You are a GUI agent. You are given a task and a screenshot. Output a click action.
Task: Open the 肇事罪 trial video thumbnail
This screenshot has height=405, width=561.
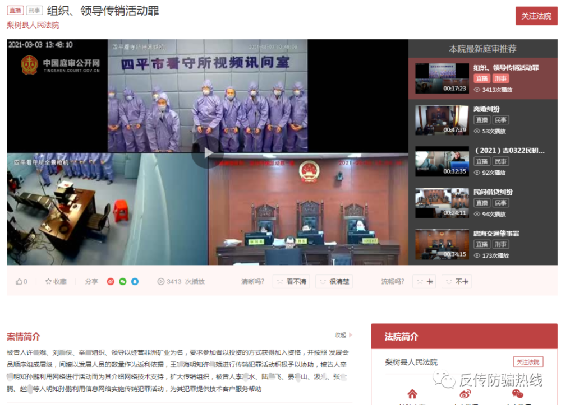(x=442, y=244)
